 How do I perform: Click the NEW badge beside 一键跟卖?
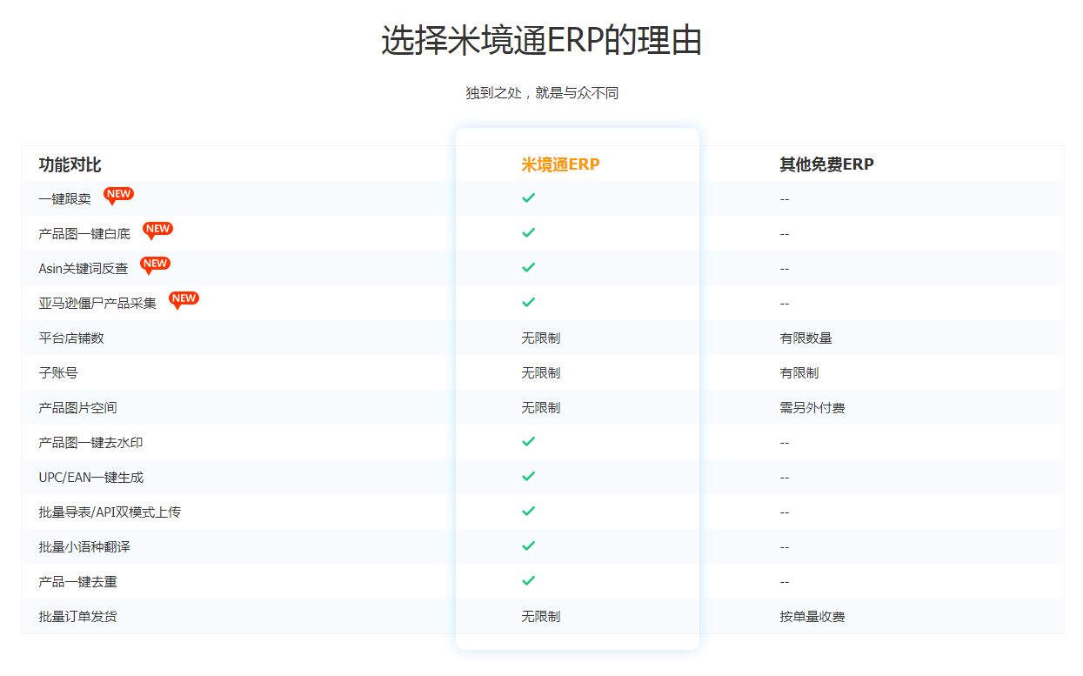click(118, 195)
